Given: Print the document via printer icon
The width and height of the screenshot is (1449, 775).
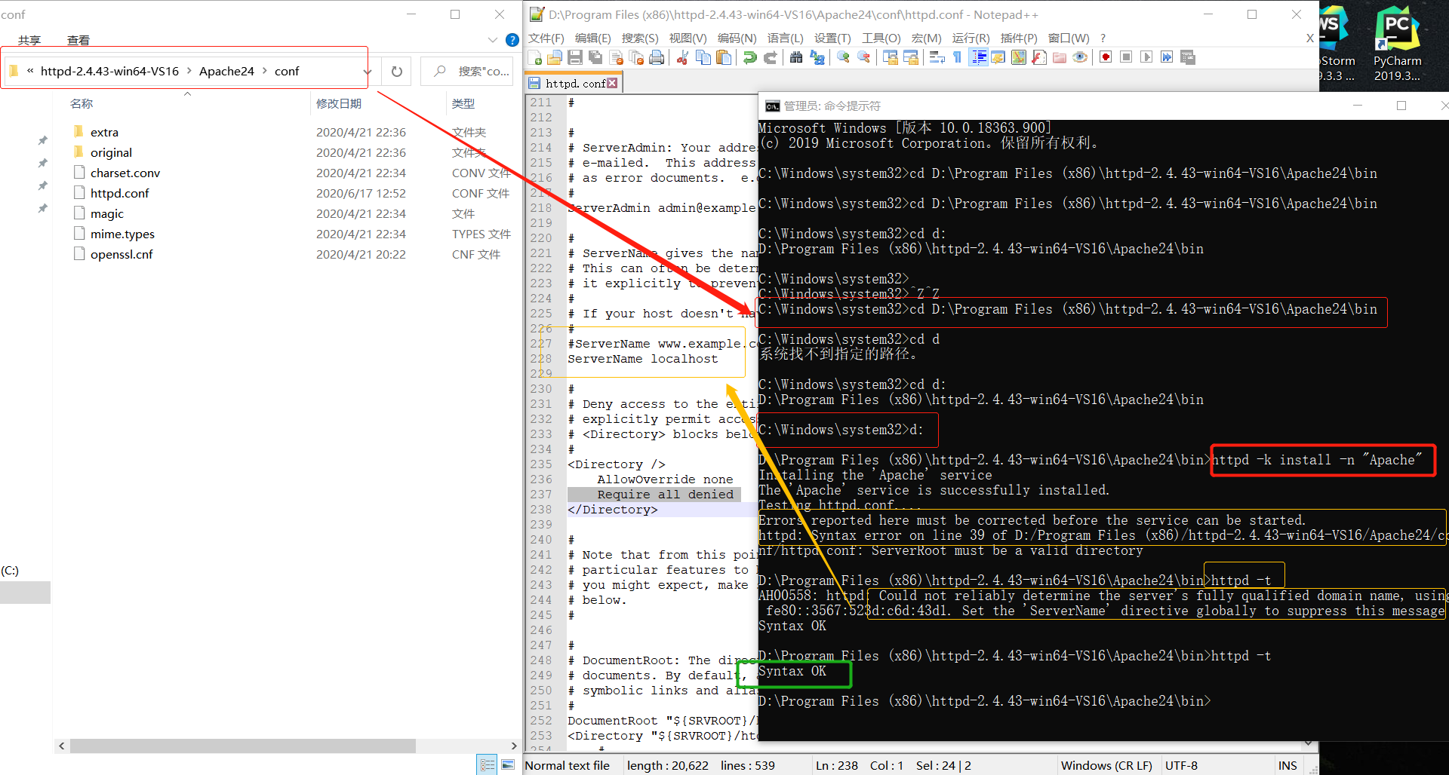Looking at the screenshot, I should 657,57.
